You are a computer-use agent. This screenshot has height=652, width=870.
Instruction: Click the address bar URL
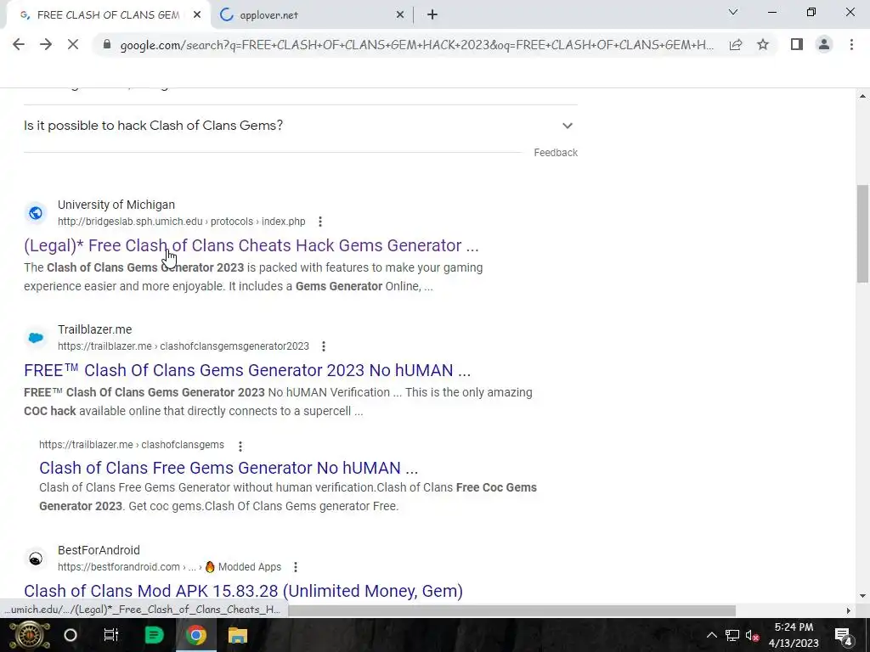click(416, 45)
